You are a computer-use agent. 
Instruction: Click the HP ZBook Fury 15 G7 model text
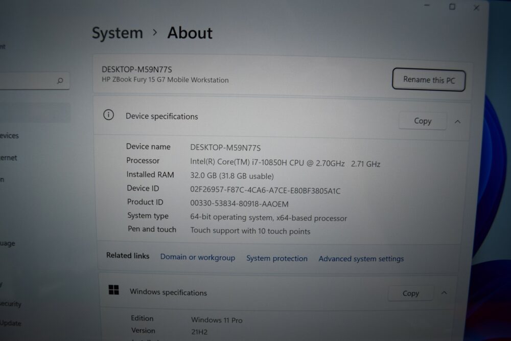165,80
